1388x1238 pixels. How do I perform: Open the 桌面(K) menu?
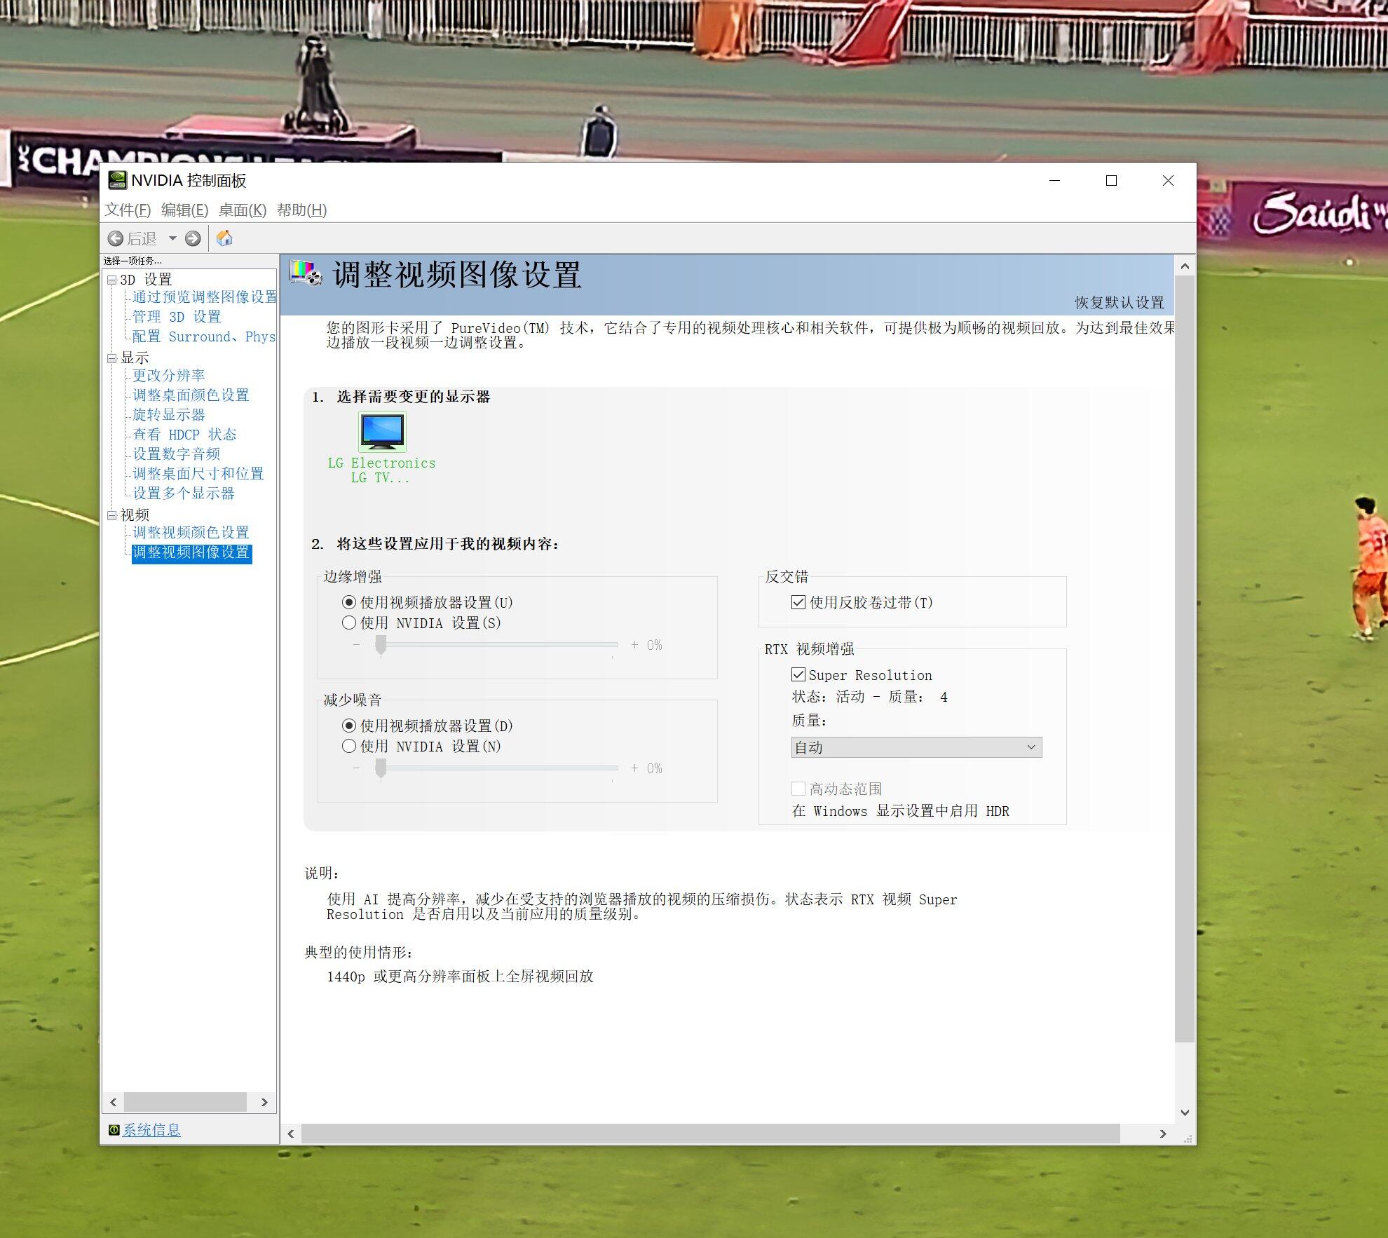(x=243, y=210)
